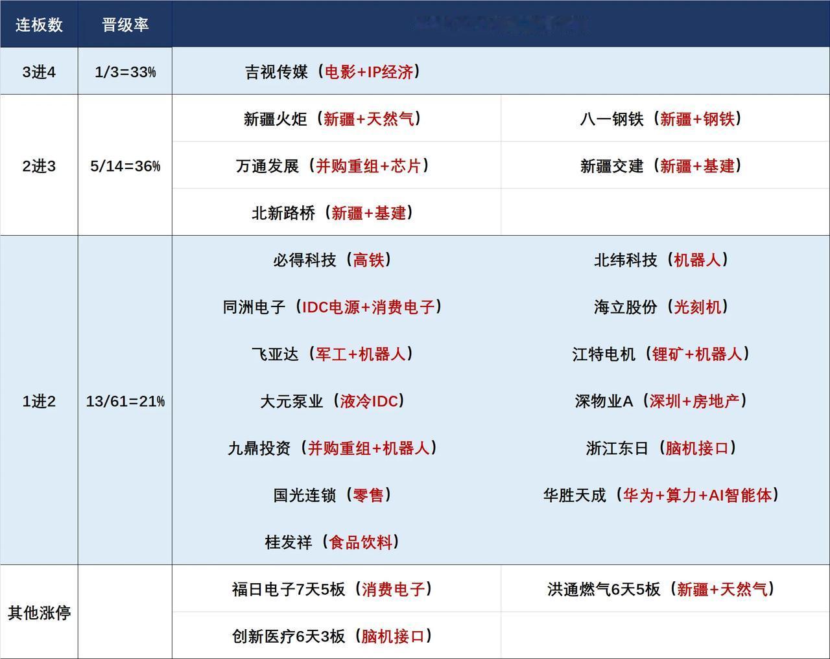Click the 华胜天成 stock entry
830x659 pixels.
click(661, 495)
